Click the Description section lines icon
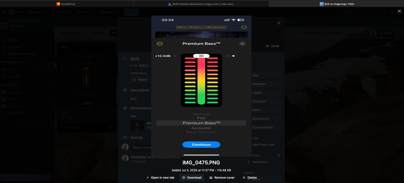Image resolution: width=404 pixels, height=183 pixels. click(125, 90)
